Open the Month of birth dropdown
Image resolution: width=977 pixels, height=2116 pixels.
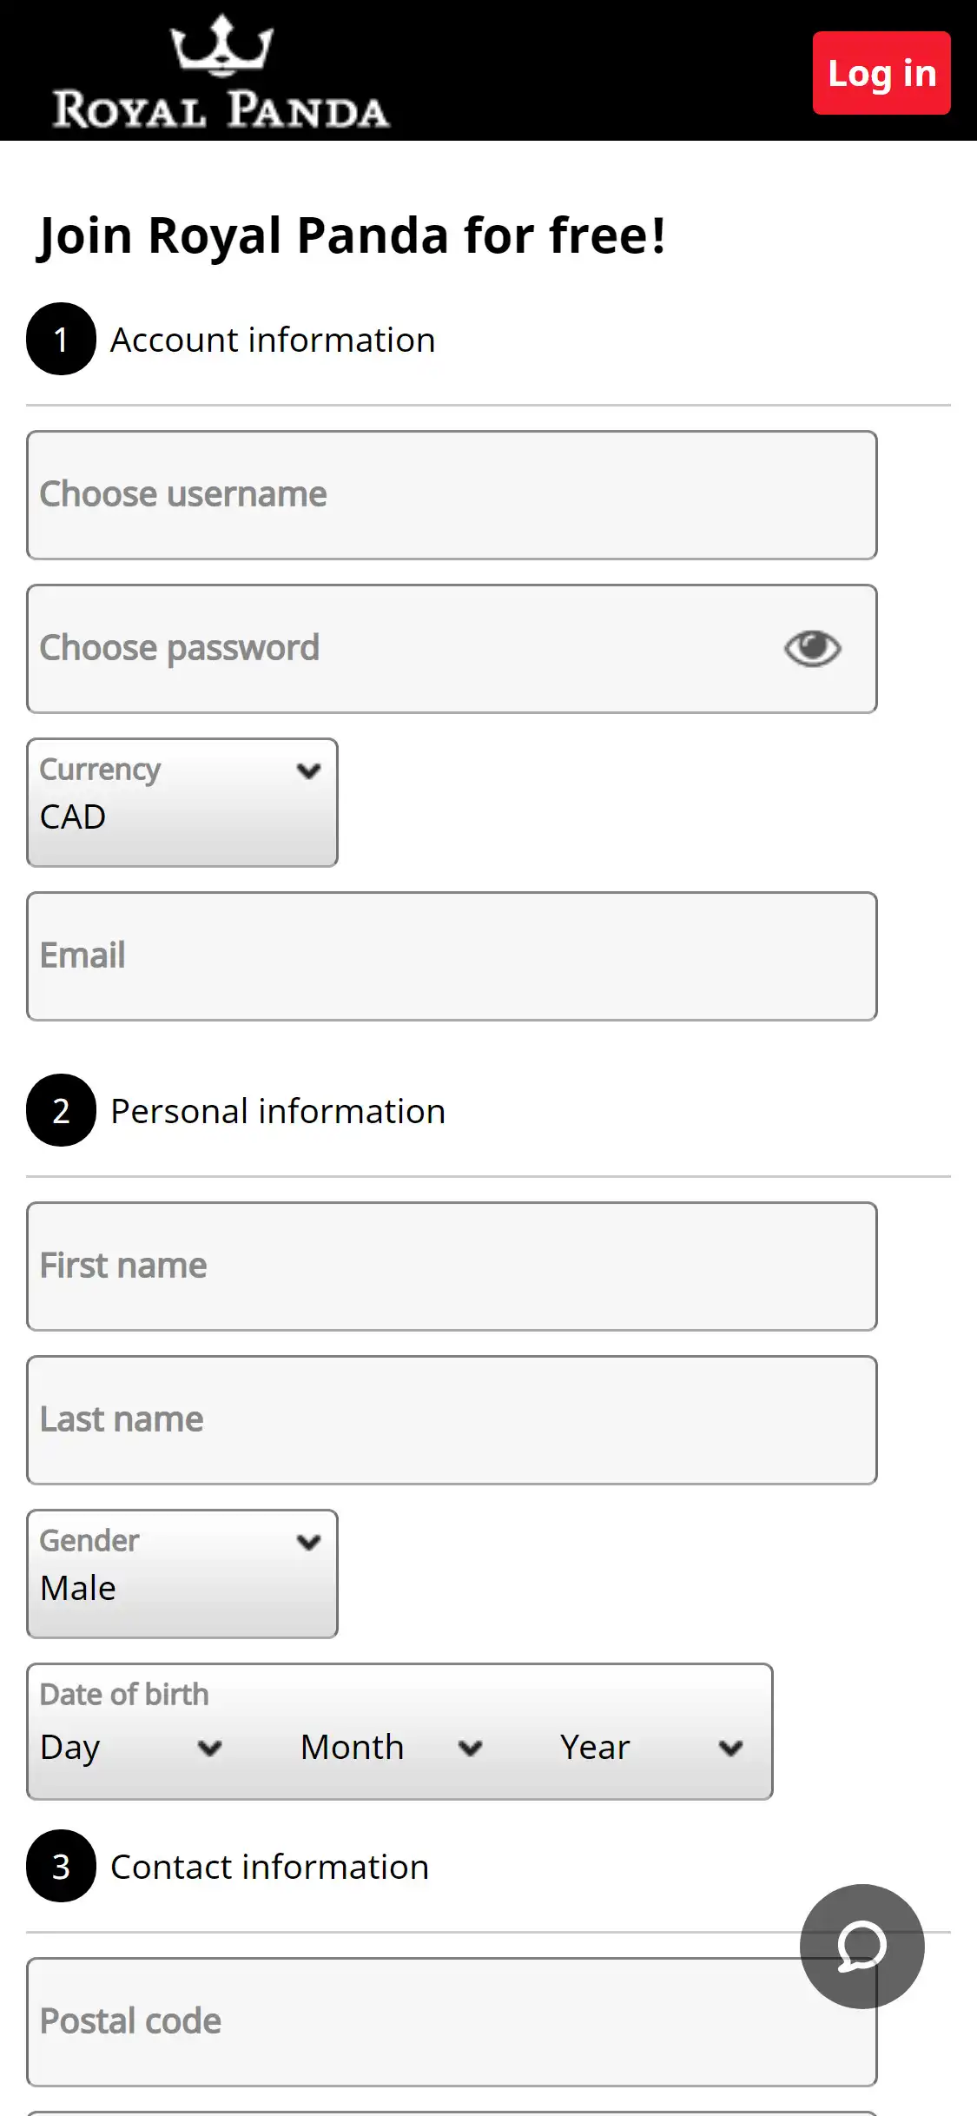[391, 1748]
